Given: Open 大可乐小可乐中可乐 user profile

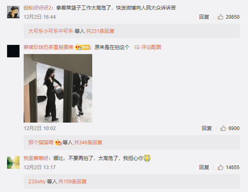Looking at the screenshot, I should pyautogui.click(x=51, y=31).
